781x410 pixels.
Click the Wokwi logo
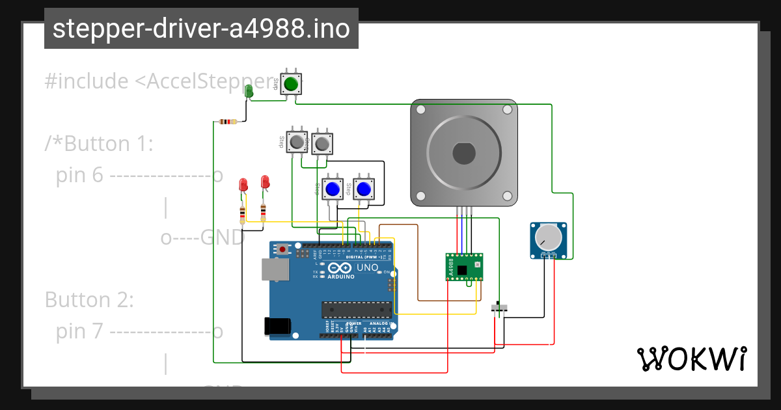pos(692,357)
